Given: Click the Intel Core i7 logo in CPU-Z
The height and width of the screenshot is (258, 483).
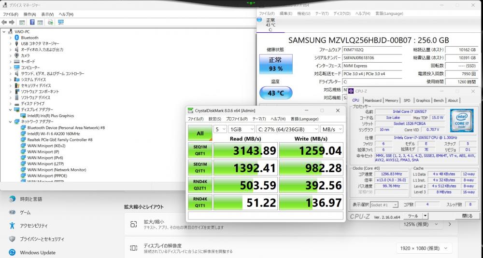Looking at the screenshot, I should tap(461, 120).
